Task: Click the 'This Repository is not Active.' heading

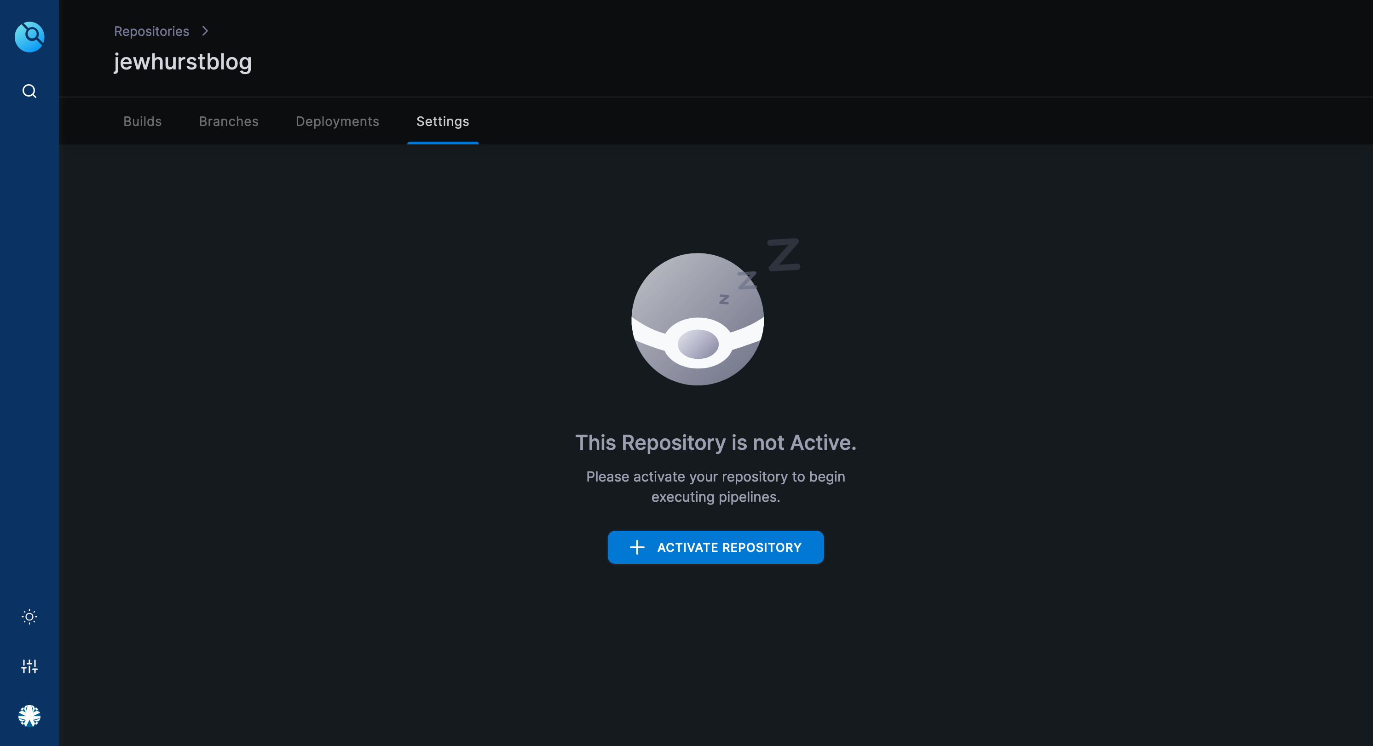Action: [715, 443]
